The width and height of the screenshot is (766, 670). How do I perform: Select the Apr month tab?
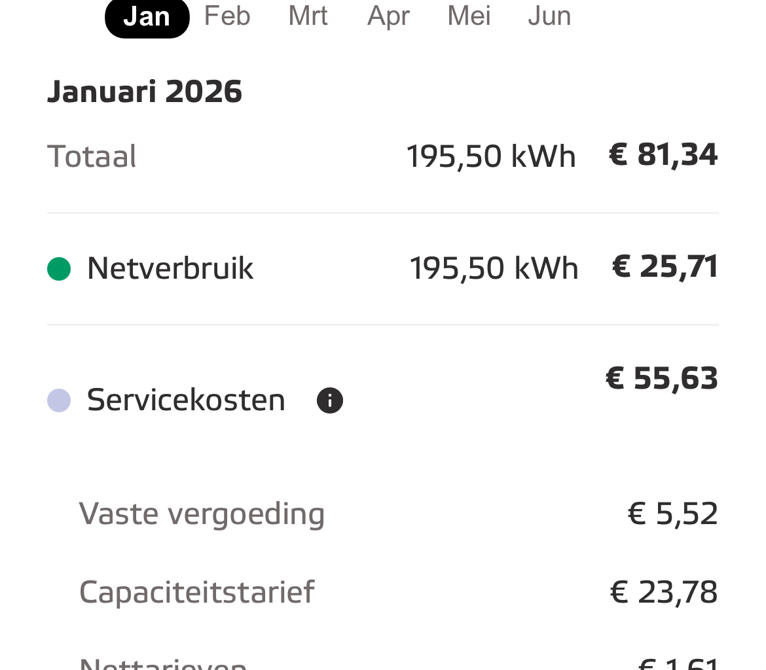(x=388, y=16)
